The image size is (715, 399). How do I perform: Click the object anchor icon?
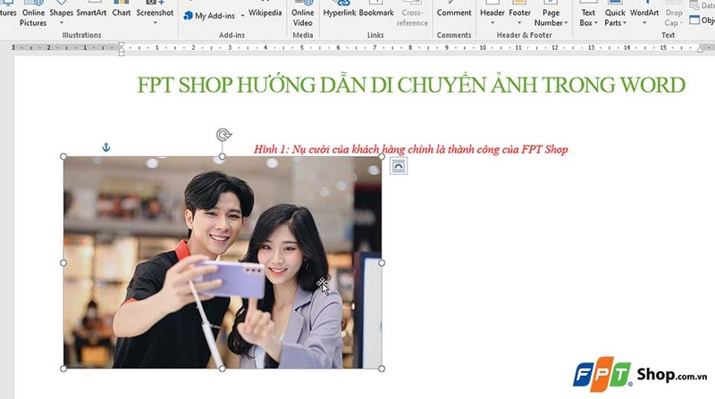(105, 147)
